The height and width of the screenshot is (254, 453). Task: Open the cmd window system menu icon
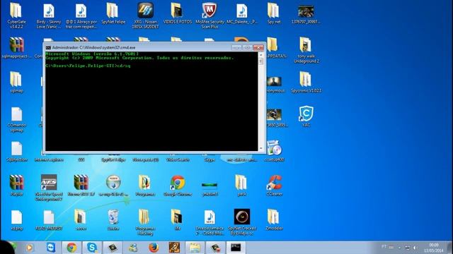click(x=48, y=47)
